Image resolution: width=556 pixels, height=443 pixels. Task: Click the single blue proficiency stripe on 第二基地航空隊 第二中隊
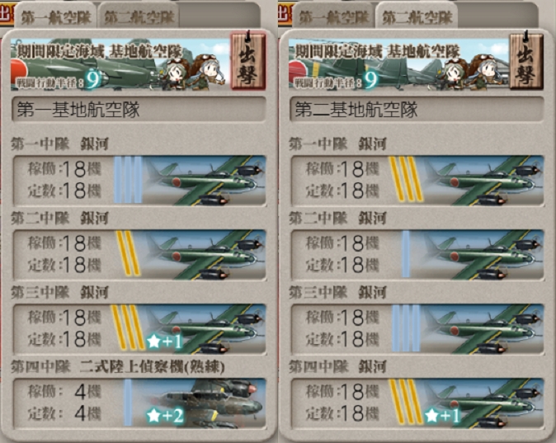[x=406, y=253]
